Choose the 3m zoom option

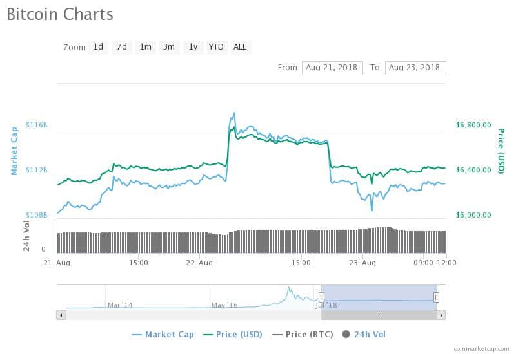pyautogui.click(x=169, y=47)
